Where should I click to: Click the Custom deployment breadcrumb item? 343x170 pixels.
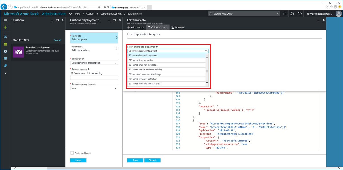(111, 14)
